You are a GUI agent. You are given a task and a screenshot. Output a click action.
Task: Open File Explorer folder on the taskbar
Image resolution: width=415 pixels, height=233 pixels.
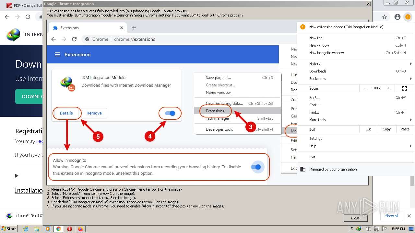click(x=37, y=229)
